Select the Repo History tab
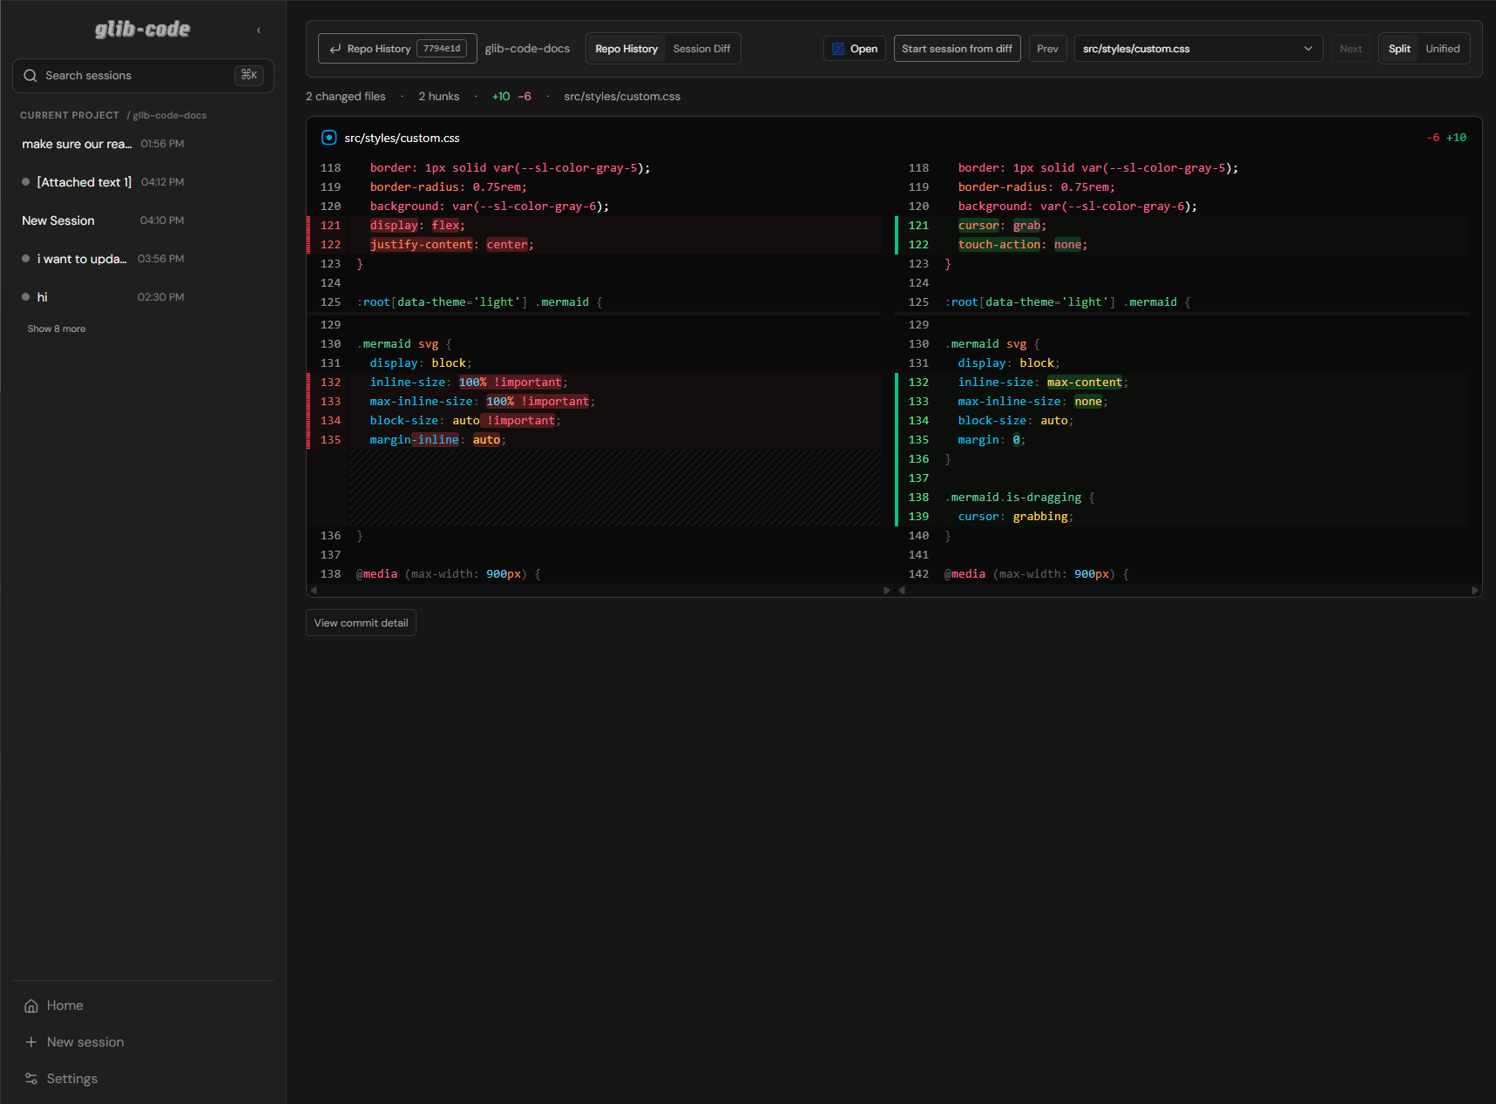The height and width of the screenshot is (1104, 1496). 626,49
